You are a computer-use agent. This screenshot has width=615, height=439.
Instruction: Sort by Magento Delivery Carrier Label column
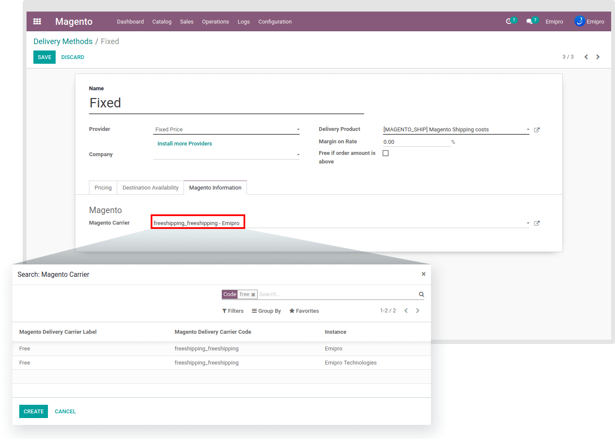pos(58,332)
